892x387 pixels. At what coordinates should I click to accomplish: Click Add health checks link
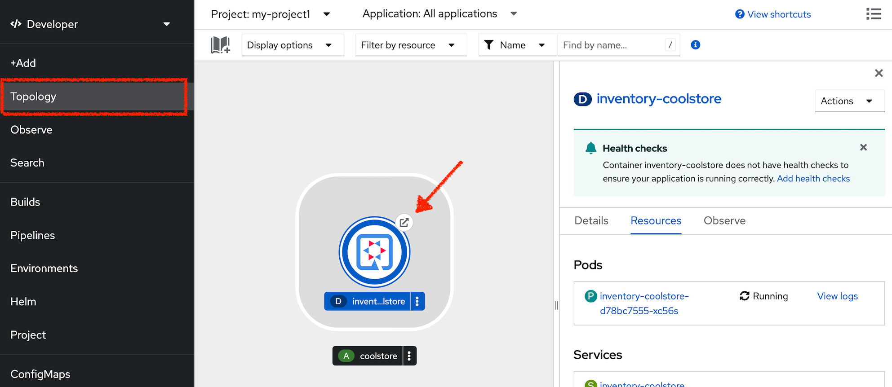tap(813, 179)
